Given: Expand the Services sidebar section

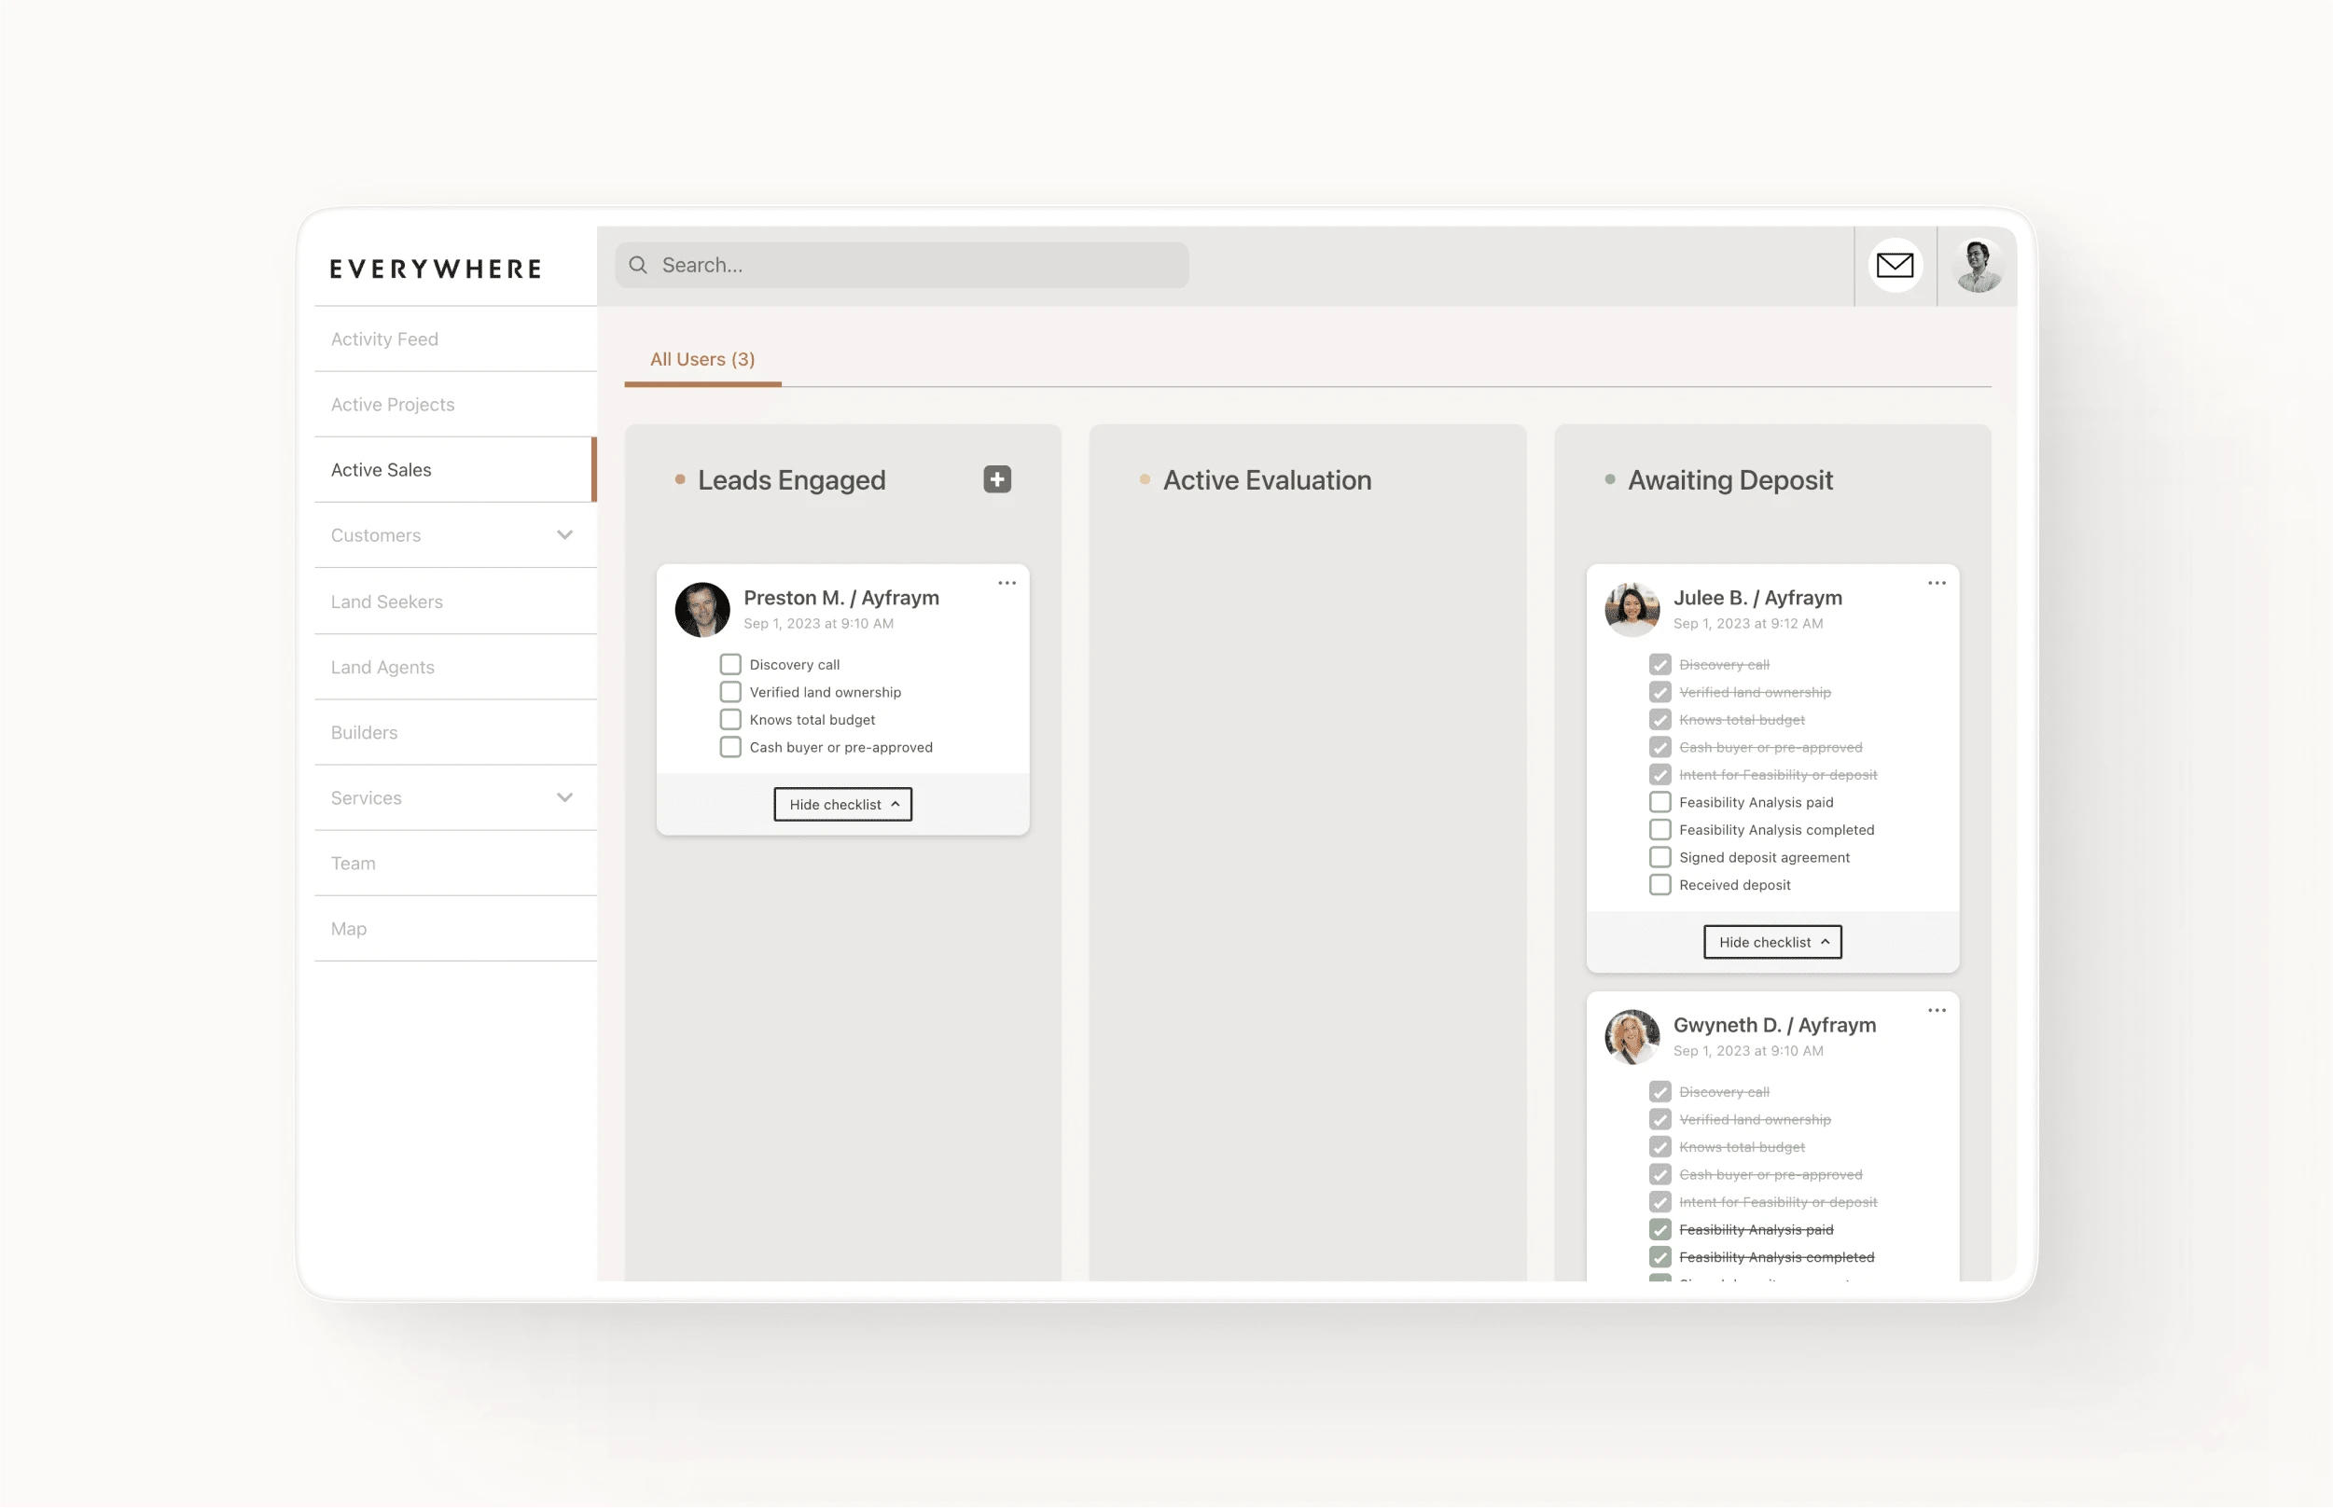Looking at the screenshot, I should pyautogui.click(x=564, y=798).
